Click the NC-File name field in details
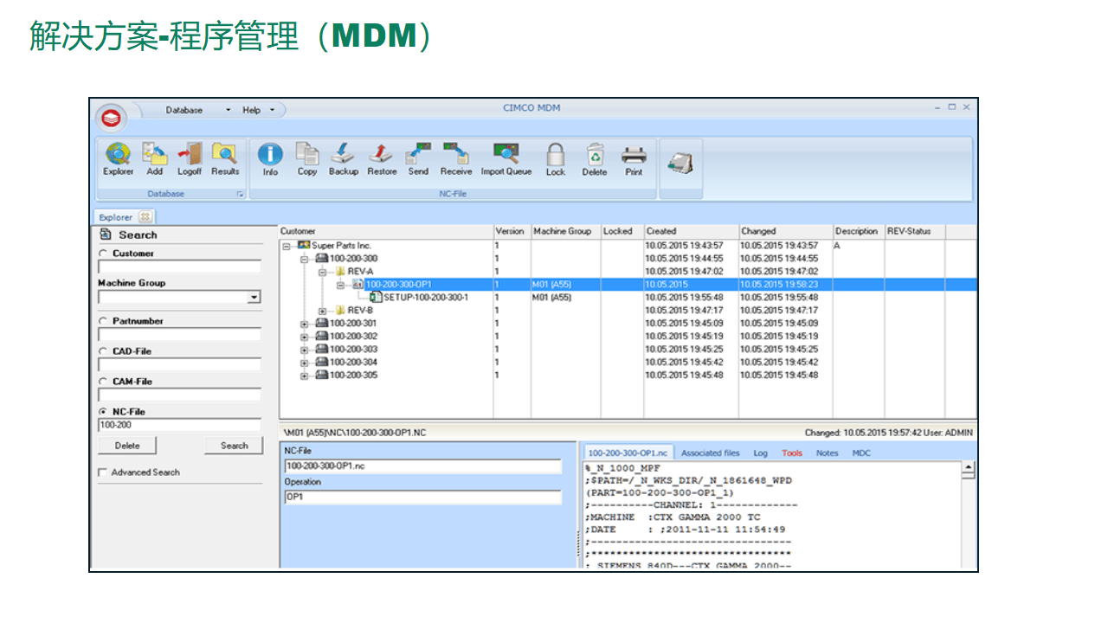Viewport: 1108px width, 623px height. [x=422, y=466]
